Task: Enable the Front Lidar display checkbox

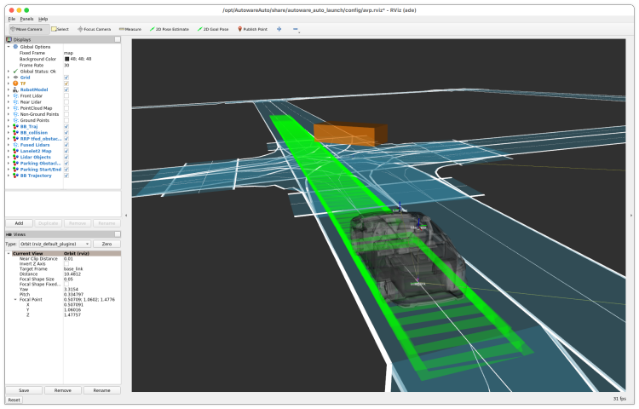Action: click(x=66, y=95)
